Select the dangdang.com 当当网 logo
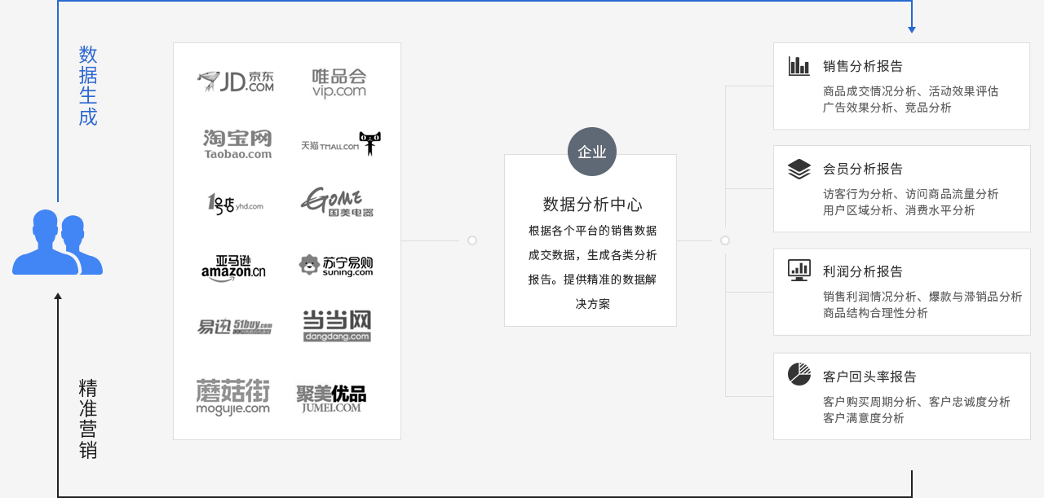This screenshot has height=498, width=1044. pyautogui.click(x=336, y=325)
